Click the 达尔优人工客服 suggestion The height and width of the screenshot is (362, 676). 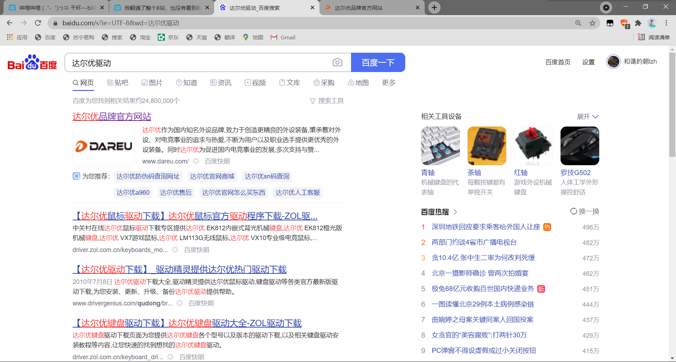point(298,193)
